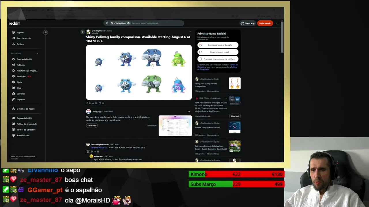Image resolution: width=369 pixels, height=207 pixels.
Task: Click the Obter app button
Action: (x=248, y=23)
